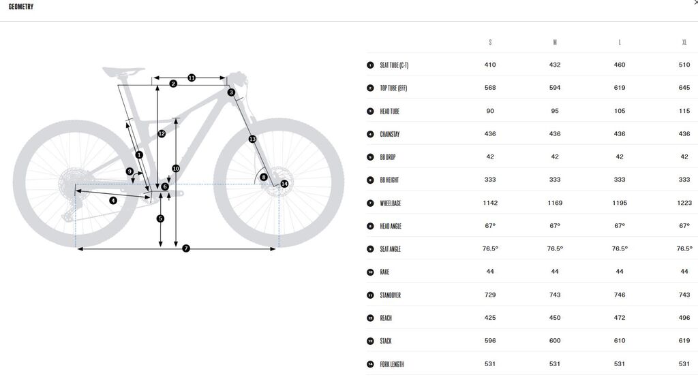The height and width of the screenshot is (377, 698).
Task: Click the Head Angle row label
Action: pyautogui.click(x=391, y=226)
